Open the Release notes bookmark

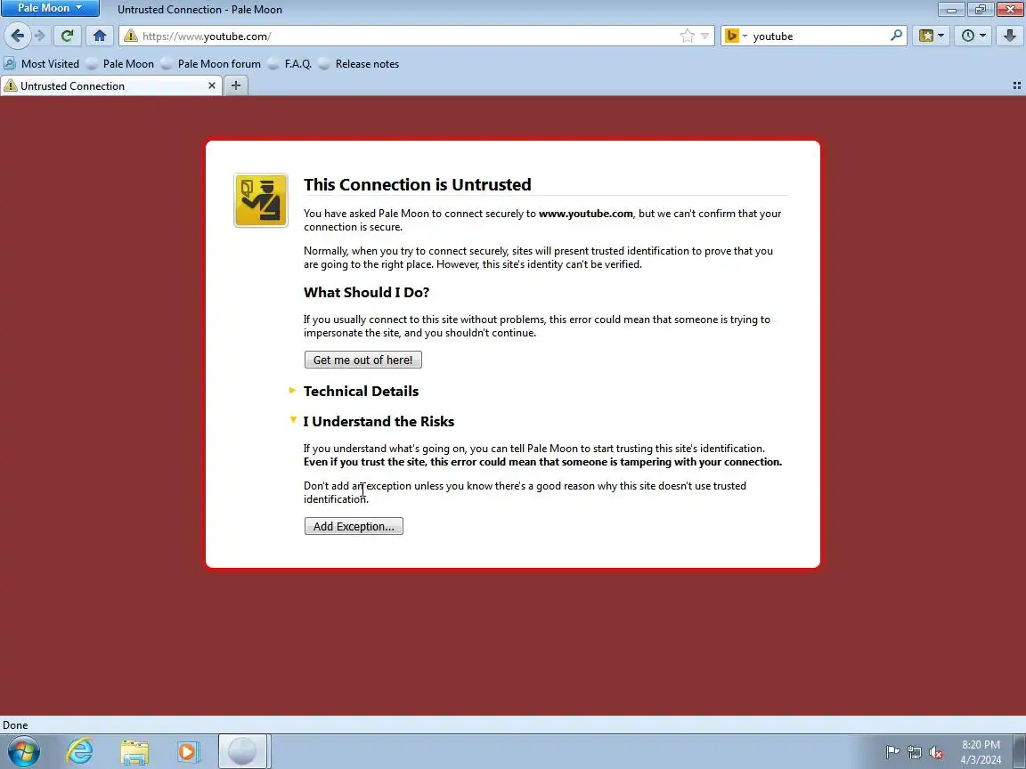click(x=359, y=64)
